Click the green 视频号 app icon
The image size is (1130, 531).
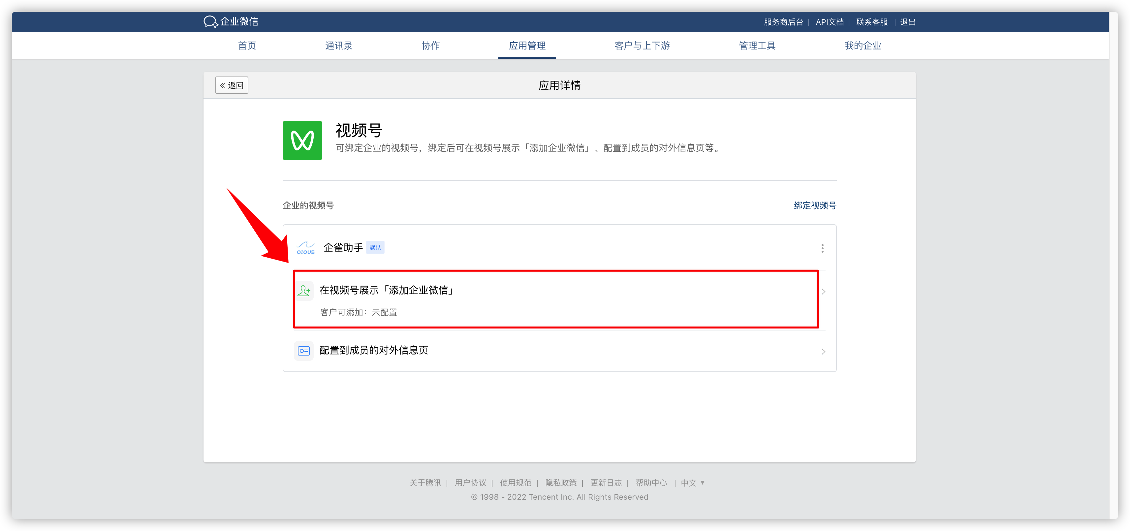(302, 140)
